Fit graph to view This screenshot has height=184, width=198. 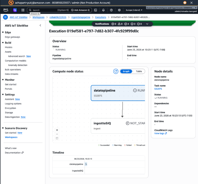pos(57,138)
